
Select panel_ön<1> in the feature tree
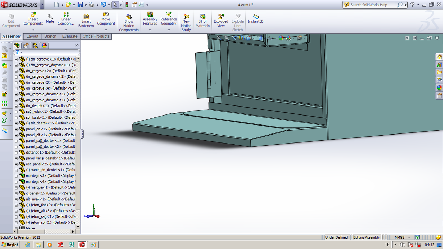point(51,129)
